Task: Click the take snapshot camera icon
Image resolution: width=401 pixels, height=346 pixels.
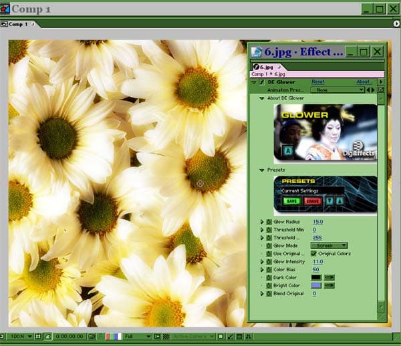Action: (x=92, y=336)
